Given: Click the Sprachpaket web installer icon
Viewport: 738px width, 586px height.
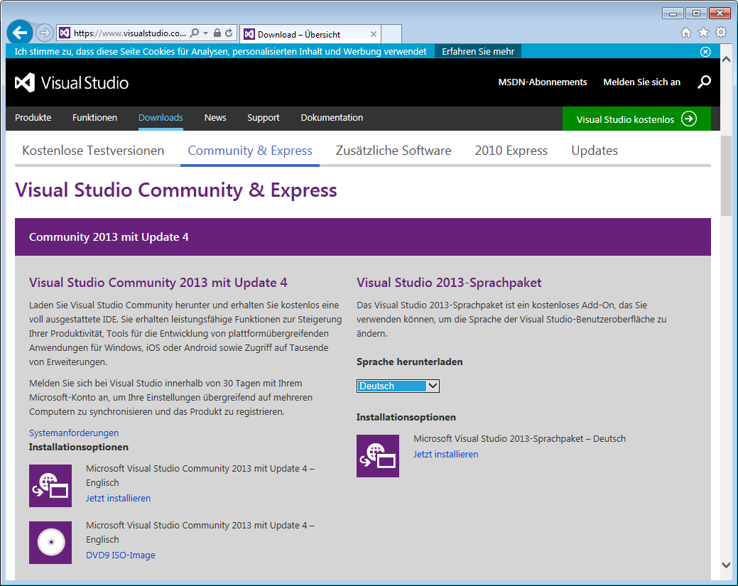Looking at the screenshot, I should tap(378, 456).
